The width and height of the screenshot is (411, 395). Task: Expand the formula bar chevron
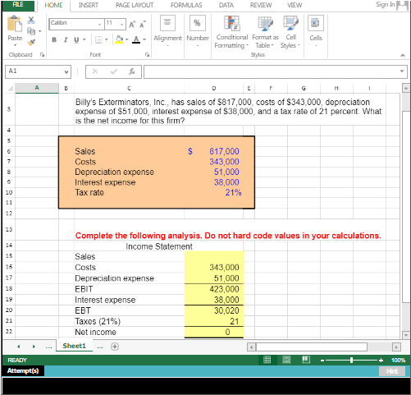(402, 71)
